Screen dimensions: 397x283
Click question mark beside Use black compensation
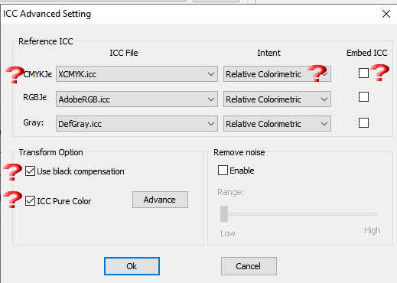13,172
